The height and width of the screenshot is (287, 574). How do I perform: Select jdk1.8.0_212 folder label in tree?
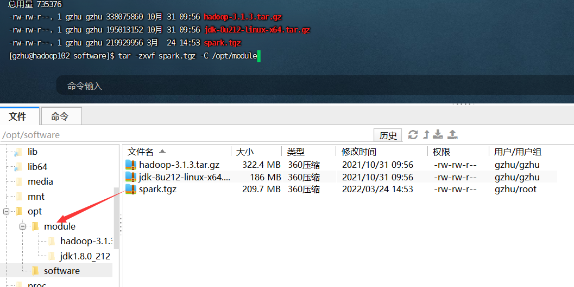click(x=85, y=256)
